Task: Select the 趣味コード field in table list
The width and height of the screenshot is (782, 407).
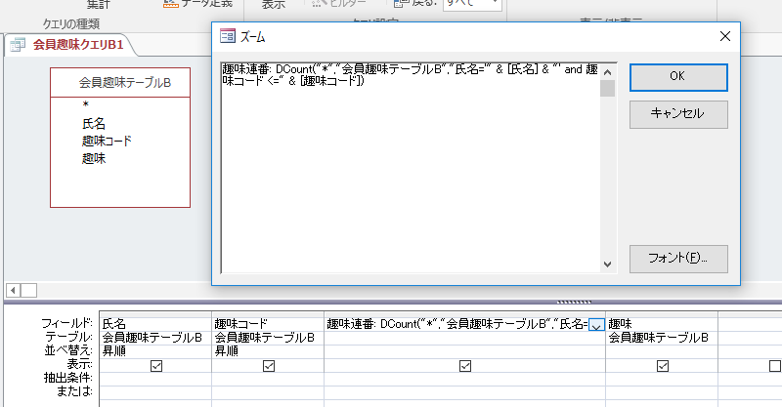Action: (x=107, y=141)
